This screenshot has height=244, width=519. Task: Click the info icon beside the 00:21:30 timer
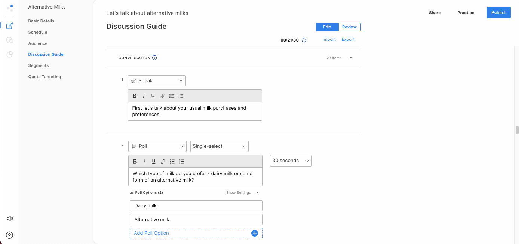coord(304,40)
